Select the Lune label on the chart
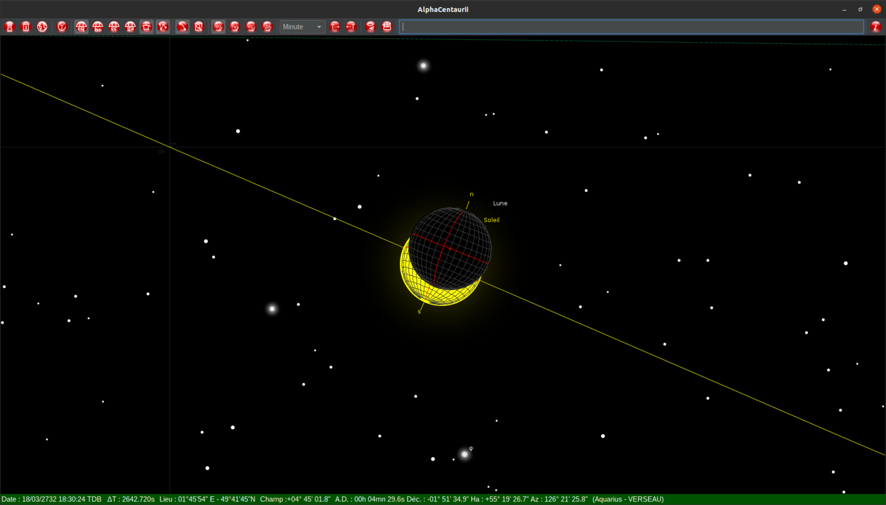 (x=500, y=203)
